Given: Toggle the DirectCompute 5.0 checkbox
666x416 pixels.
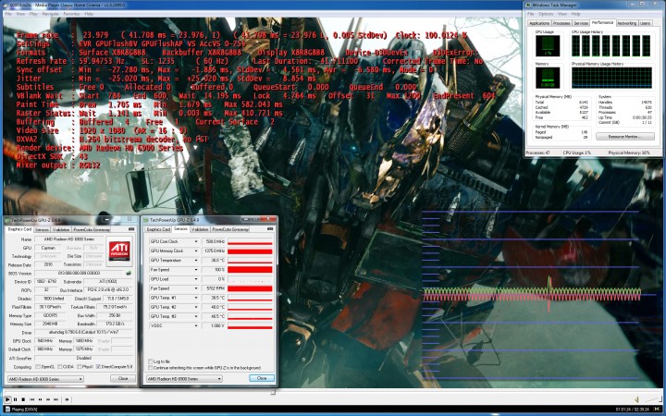Looking at the screenshot, I should pyautogui.click(x=99, y=366).
